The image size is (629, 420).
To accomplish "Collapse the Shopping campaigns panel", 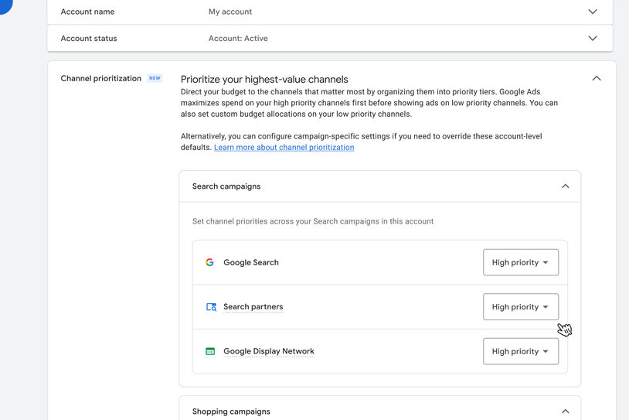I will (x=565, y=411).
